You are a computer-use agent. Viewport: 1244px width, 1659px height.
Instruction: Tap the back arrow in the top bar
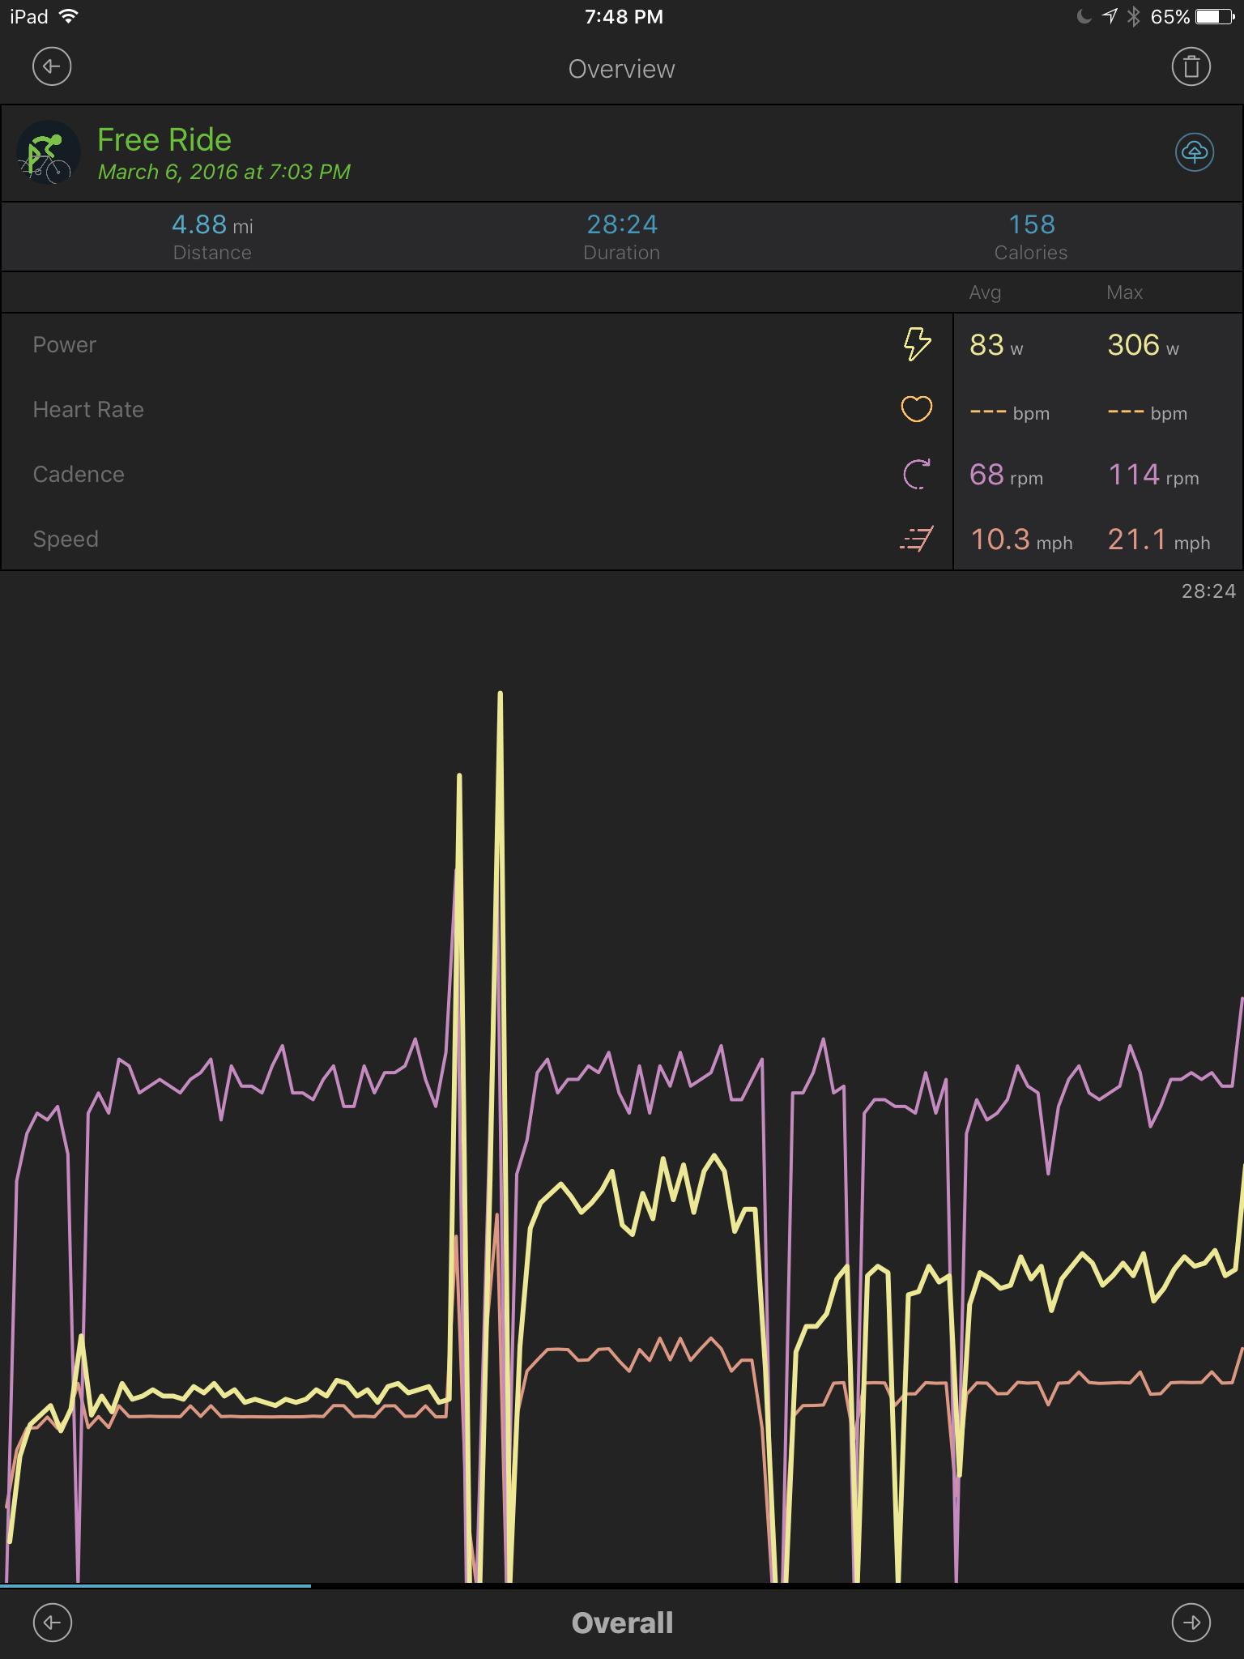[x=52, y=66]
